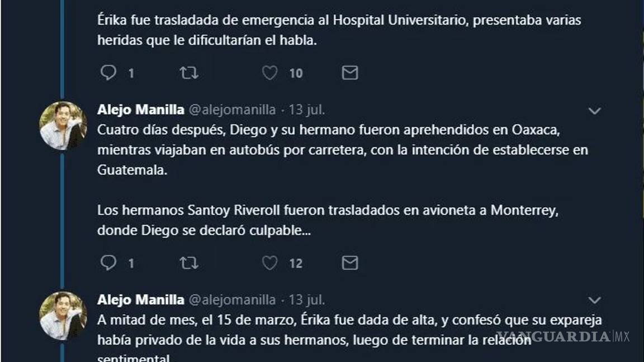644x362 pixels.
Task: Click @alejomanilla handle on '15 de marzo' tweet
Action: [232, 300]
